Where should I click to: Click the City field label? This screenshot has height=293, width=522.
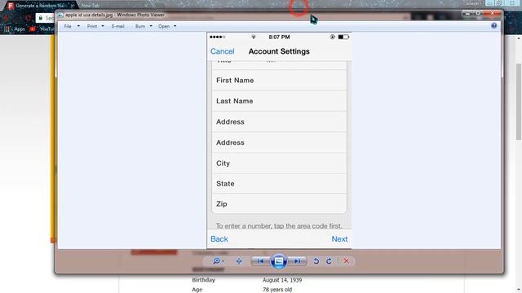(223, 164)
